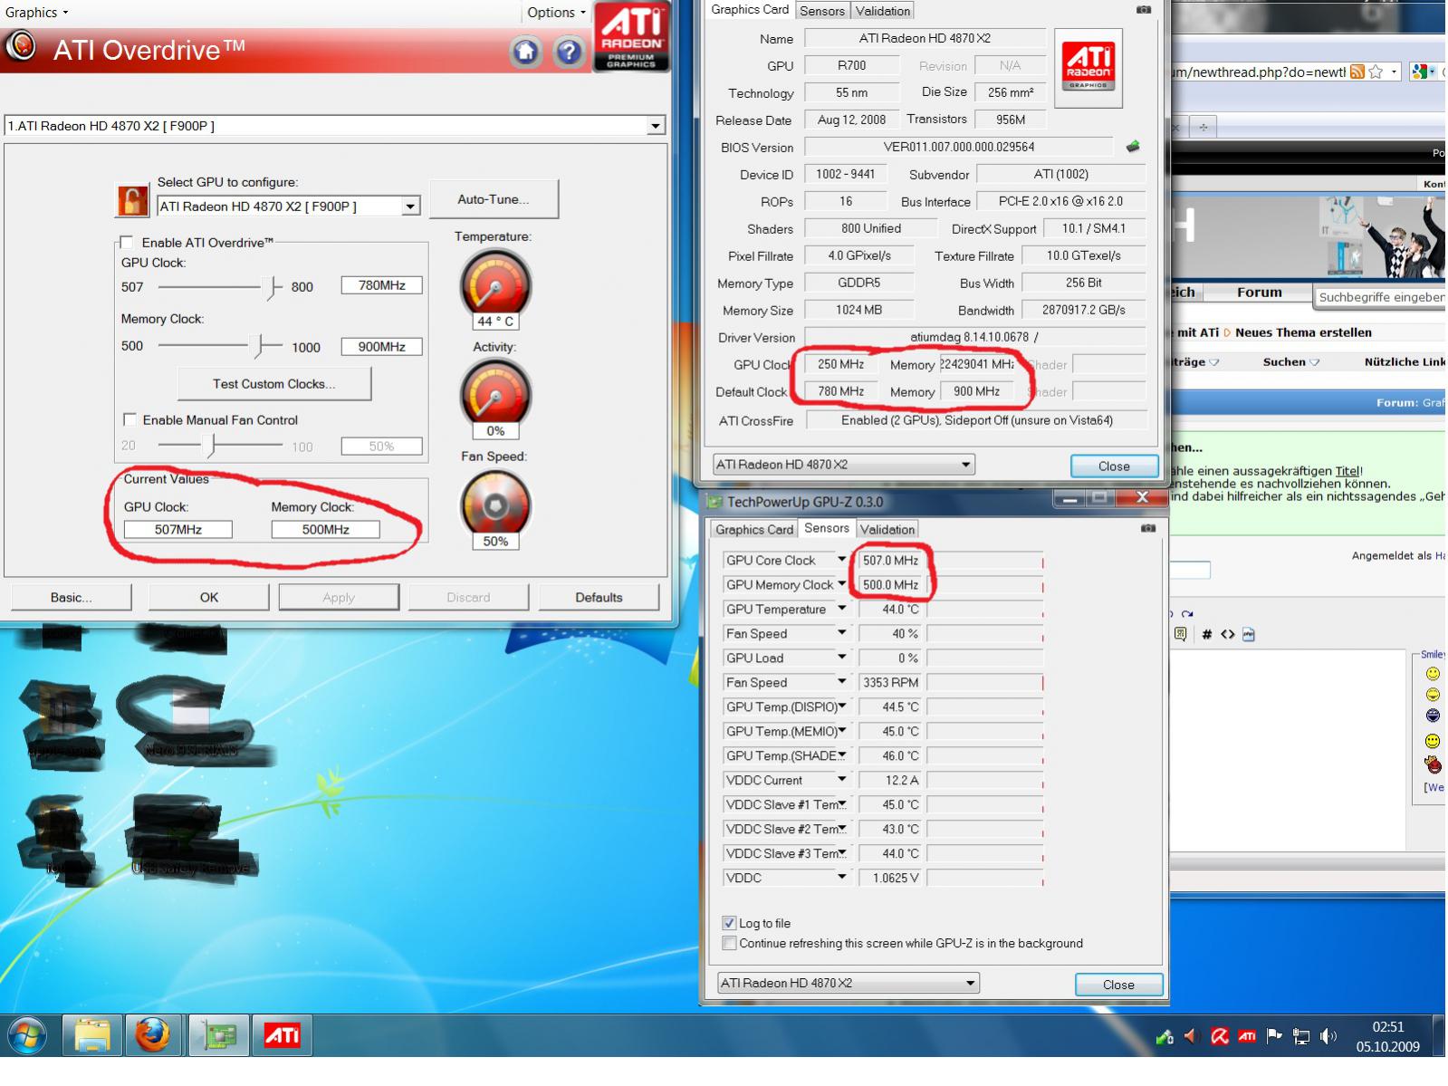This screenshot has width=1448, height=1086.
Task: Click Test Custom Clocks... button
Action: pos(274,384)
